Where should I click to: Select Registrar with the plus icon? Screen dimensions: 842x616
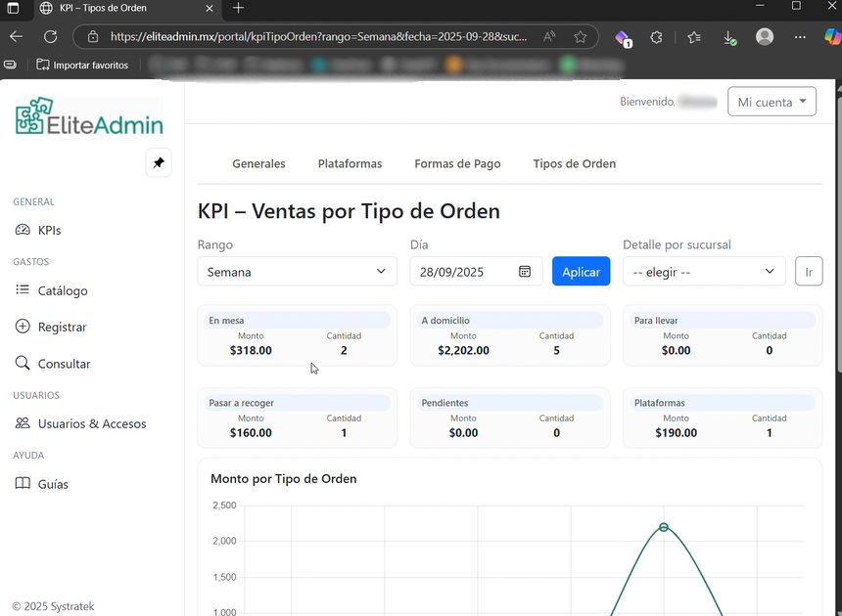pos(62,327)
